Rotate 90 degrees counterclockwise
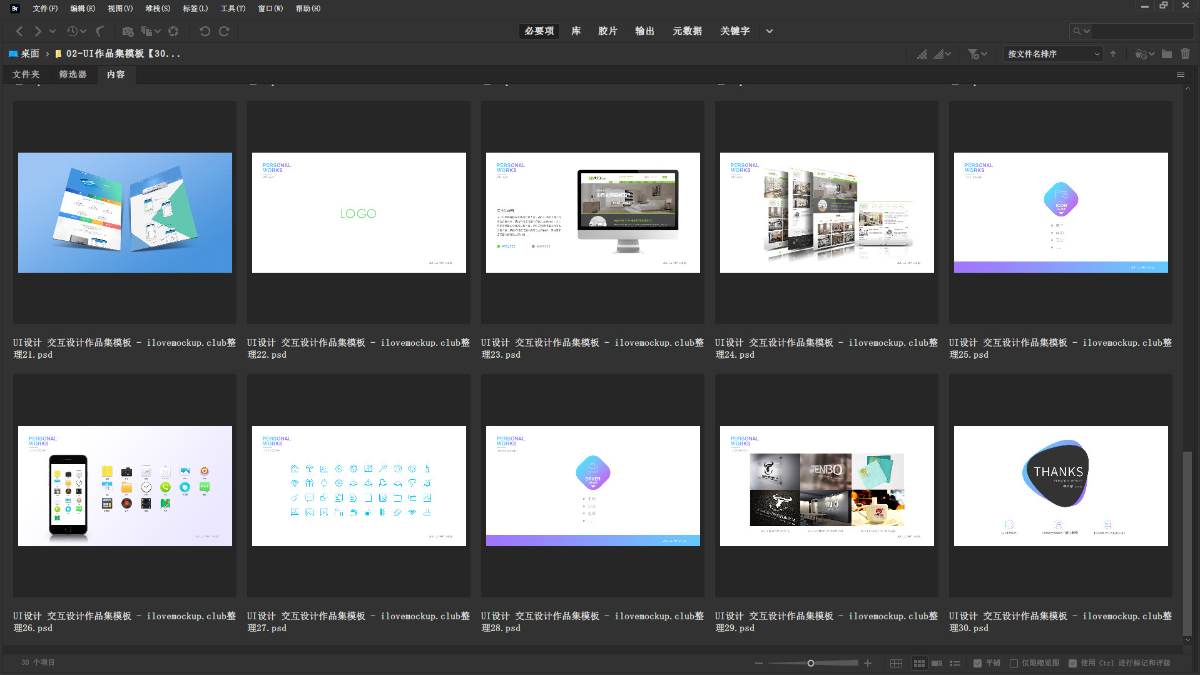This screenshot has height=675, width=1200. [204, 31]
